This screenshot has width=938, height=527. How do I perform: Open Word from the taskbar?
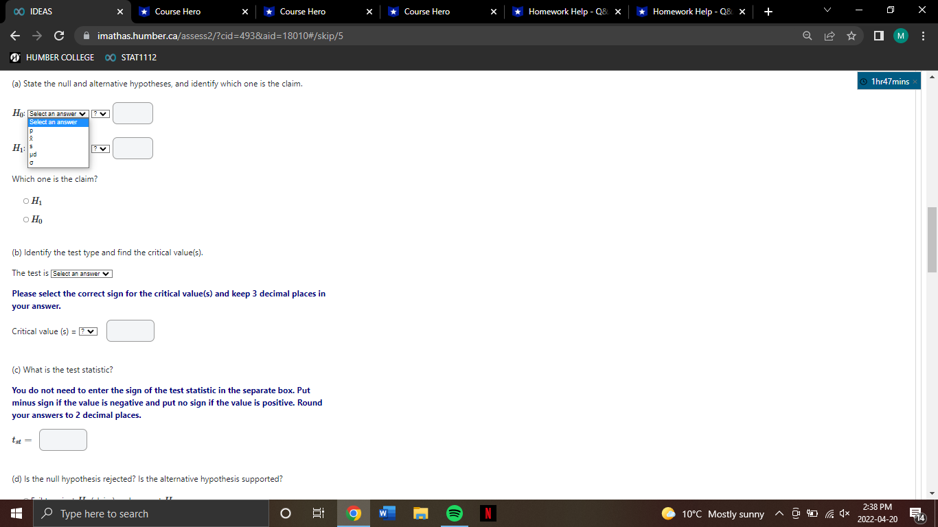386,513
